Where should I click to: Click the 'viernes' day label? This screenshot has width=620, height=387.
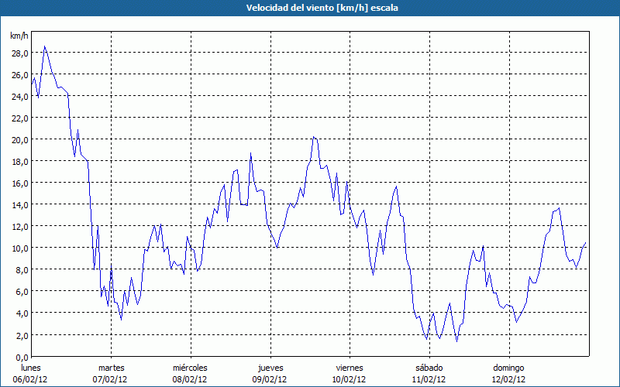(x=350, y=368)
